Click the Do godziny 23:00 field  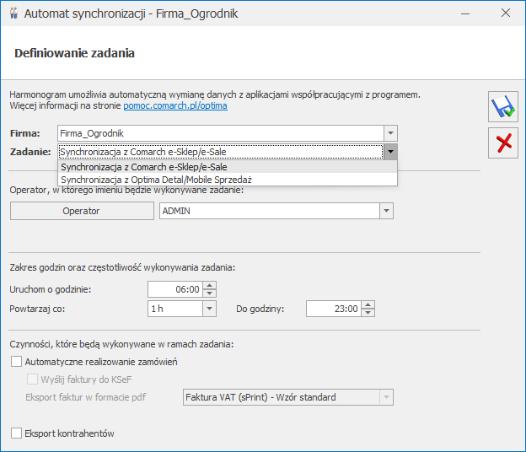(x=333, y=309)
